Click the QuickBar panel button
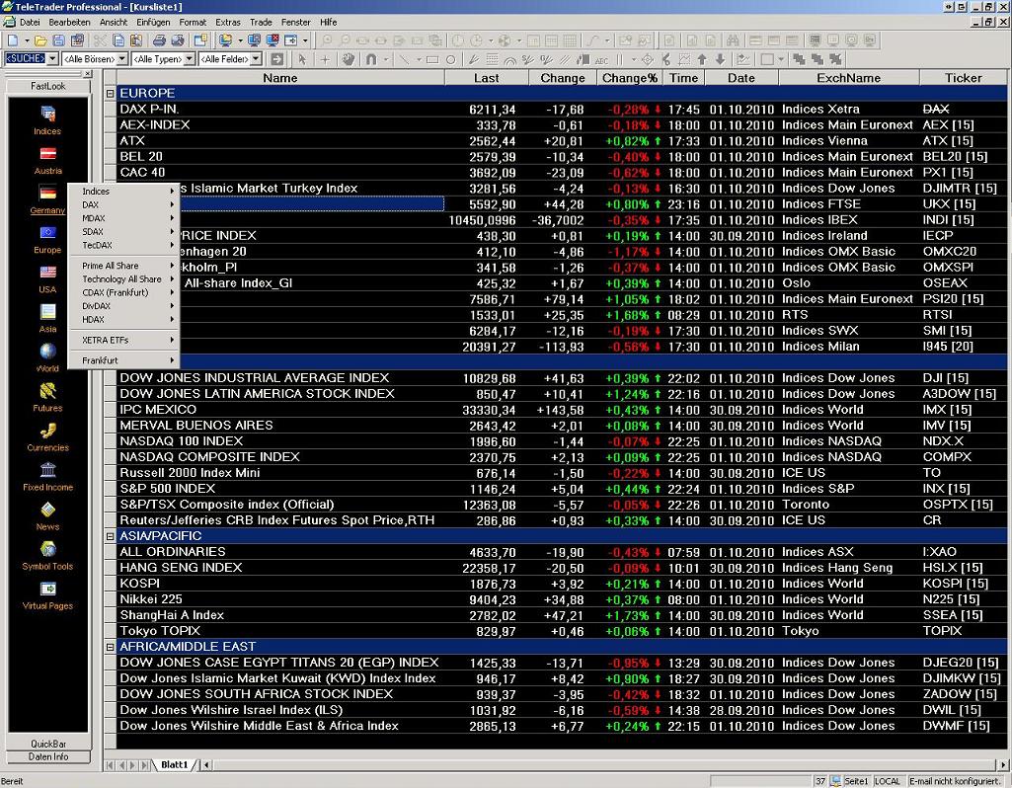The height and width of the screenshot is (788, 1012). point(47,744)
